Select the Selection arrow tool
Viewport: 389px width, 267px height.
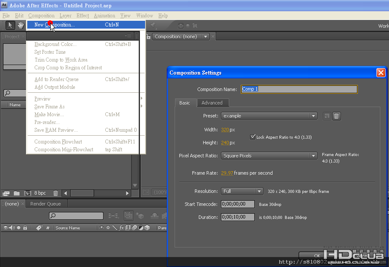pos(10,25)
